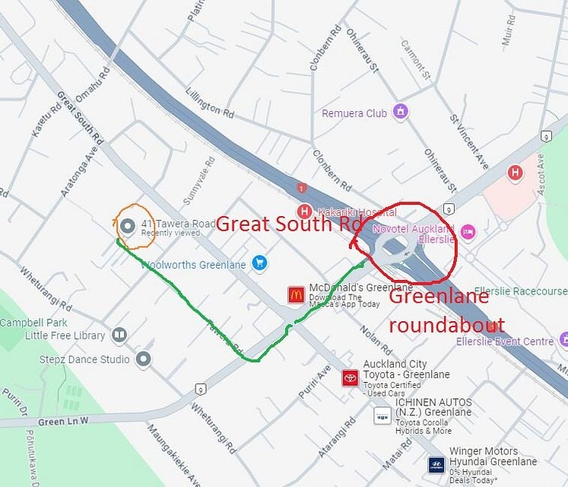The height and width of the screenshot is (487, 568).
Task: Click the Woolworths Greenlane text label
Action: 193,265
